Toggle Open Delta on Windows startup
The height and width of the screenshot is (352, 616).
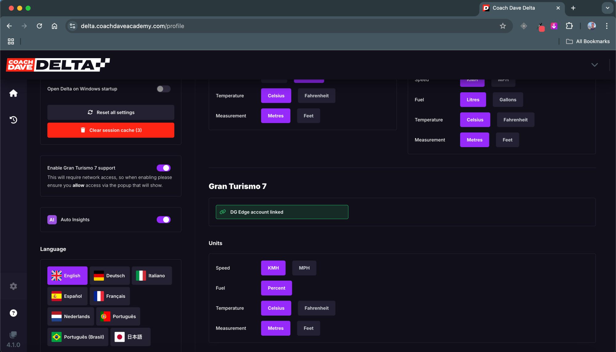[164, 89]
